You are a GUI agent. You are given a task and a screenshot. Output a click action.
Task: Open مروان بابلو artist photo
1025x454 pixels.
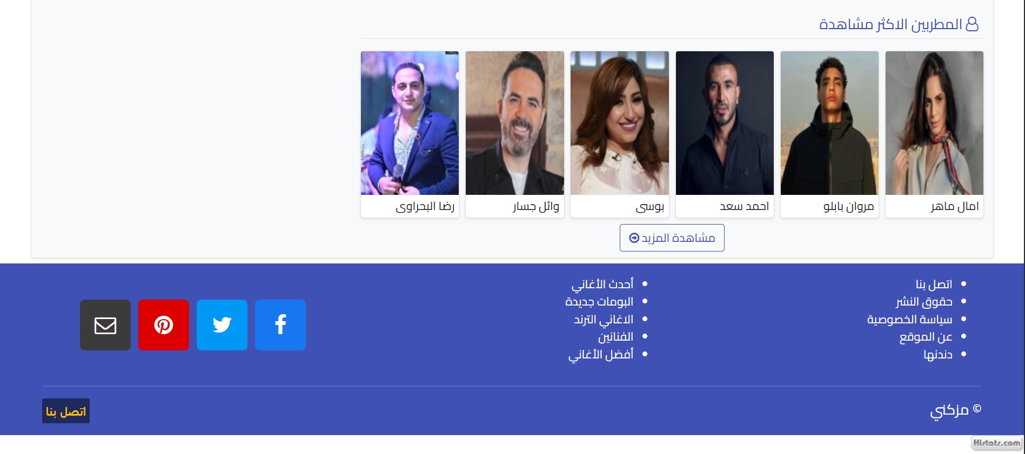click(x=829, y=123)
